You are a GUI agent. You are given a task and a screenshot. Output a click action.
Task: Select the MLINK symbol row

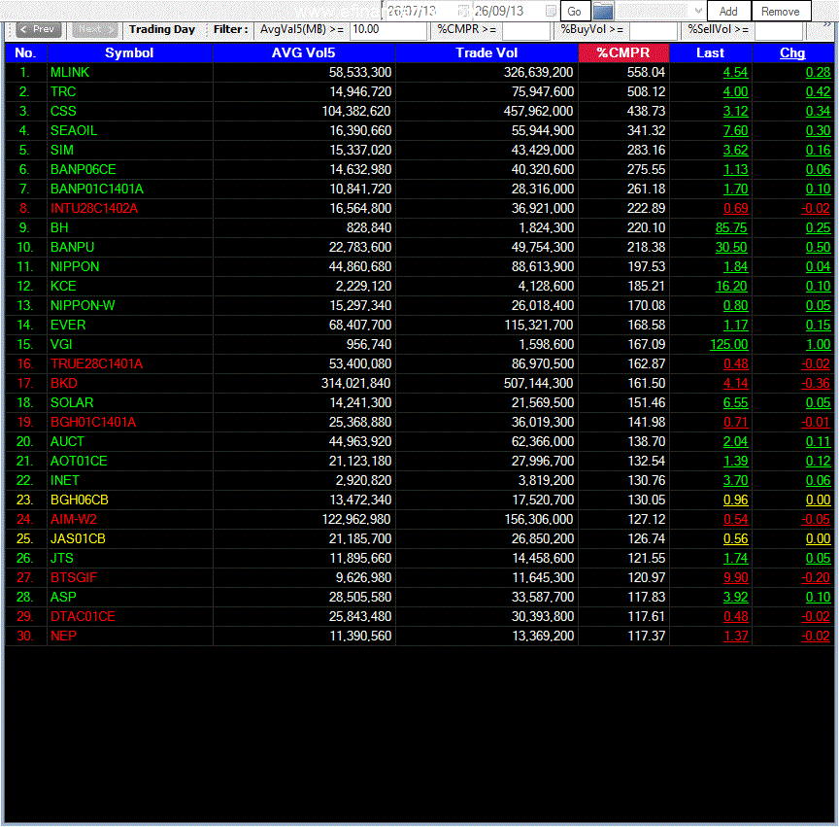(x=419, y=72)
